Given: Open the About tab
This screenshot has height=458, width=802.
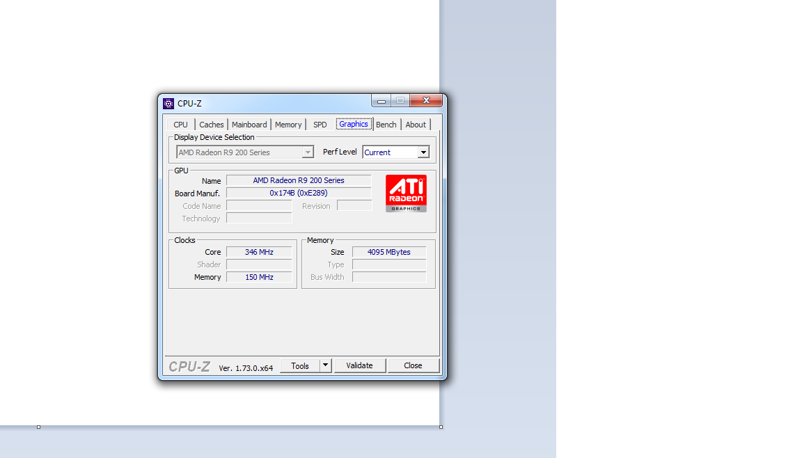Looking at the screenshot, I should pos(416,125).
